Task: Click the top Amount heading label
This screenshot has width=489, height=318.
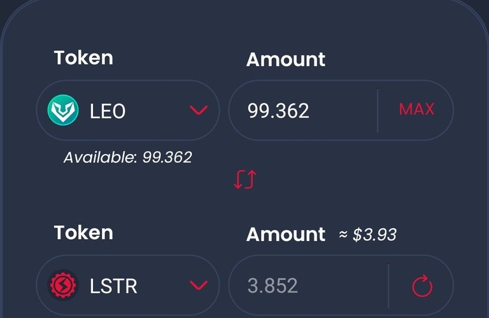Action: (x=286, y=60)
